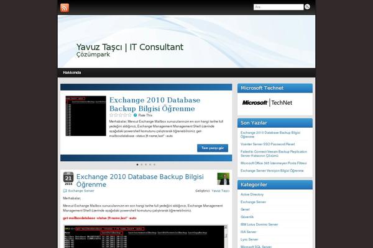
Task: Switch to the second slider dot
Action: [x=142, y=164]
